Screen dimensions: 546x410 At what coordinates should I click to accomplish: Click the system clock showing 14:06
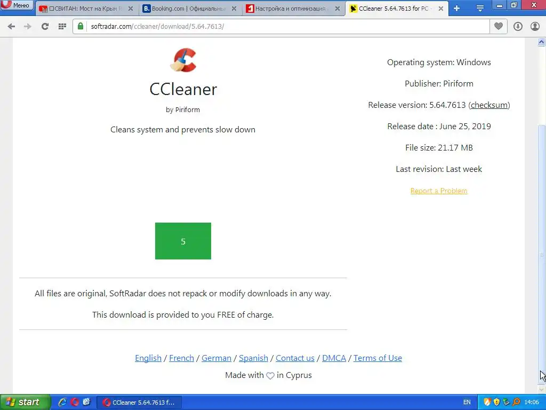[x=532, y=403]
